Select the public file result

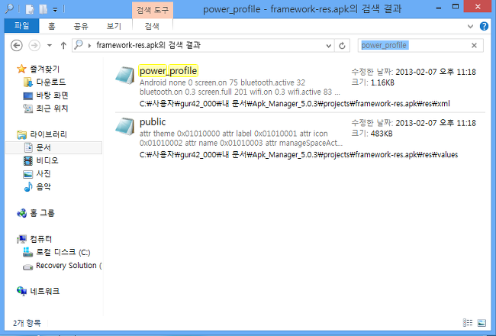tap(300, 137)
